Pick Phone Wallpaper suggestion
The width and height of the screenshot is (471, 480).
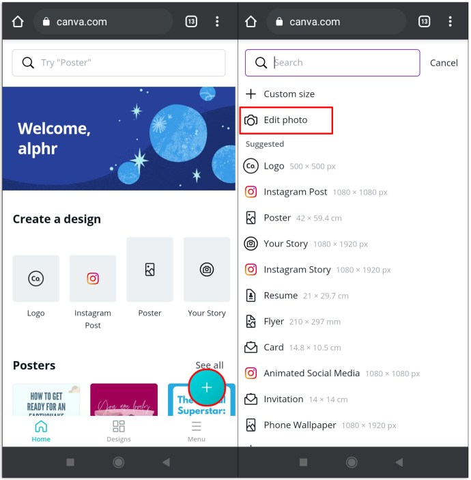(320, 425)
